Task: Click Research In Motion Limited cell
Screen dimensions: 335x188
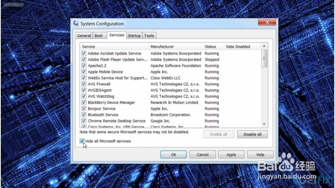Action: click(x=174, y=102)
